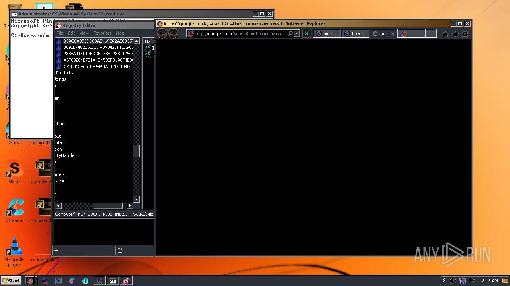Click registry tree vertical scrollbar thumb
Viewport: 510px width, 286px height.
pos(137,151)
